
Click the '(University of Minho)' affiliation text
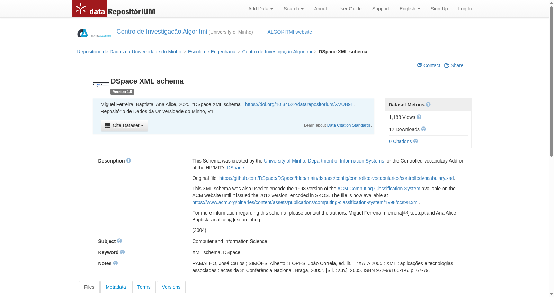(x=231, y=32)
